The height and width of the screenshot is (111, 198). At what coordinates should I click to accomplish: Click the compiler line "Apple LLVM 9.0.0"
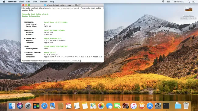click(52, 57)
